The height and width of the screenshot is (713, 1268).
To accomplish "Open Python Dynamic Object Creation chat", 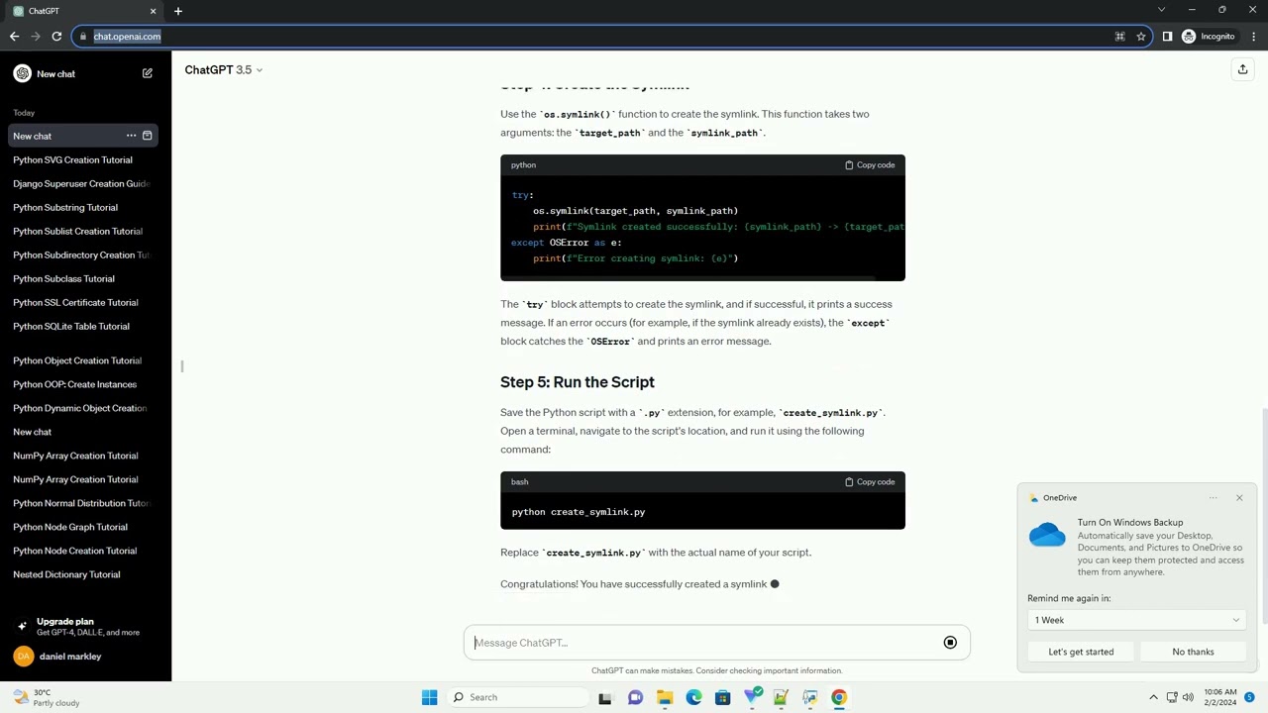I will pos(81,408).
